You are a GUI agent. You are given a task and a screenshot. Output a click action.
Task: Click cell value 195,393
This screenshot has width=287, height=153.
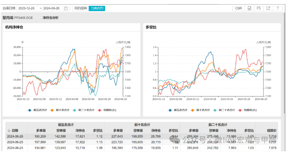117,148
